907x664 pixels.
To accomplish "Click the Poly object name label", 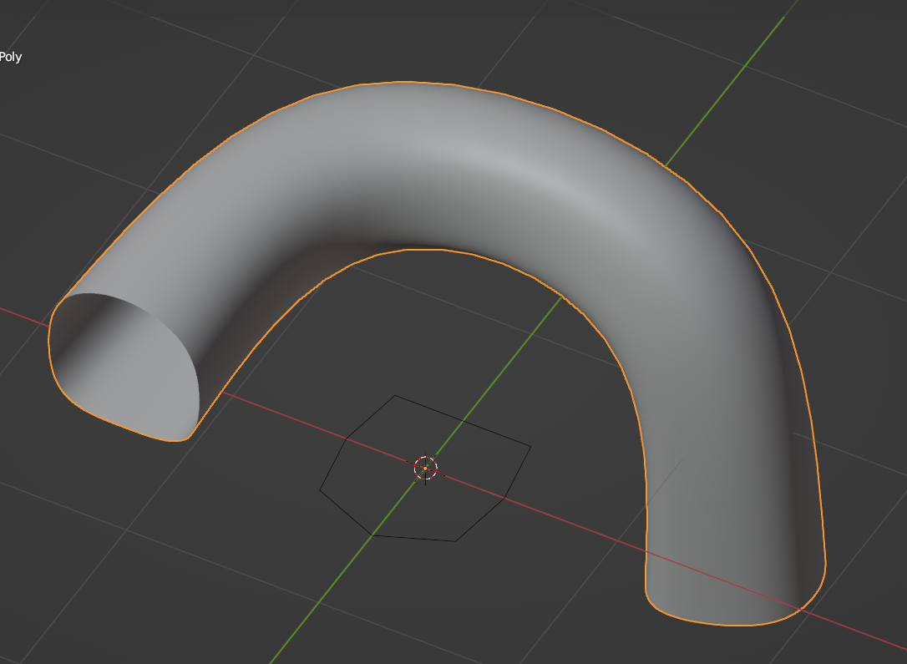I will (12, 58).
